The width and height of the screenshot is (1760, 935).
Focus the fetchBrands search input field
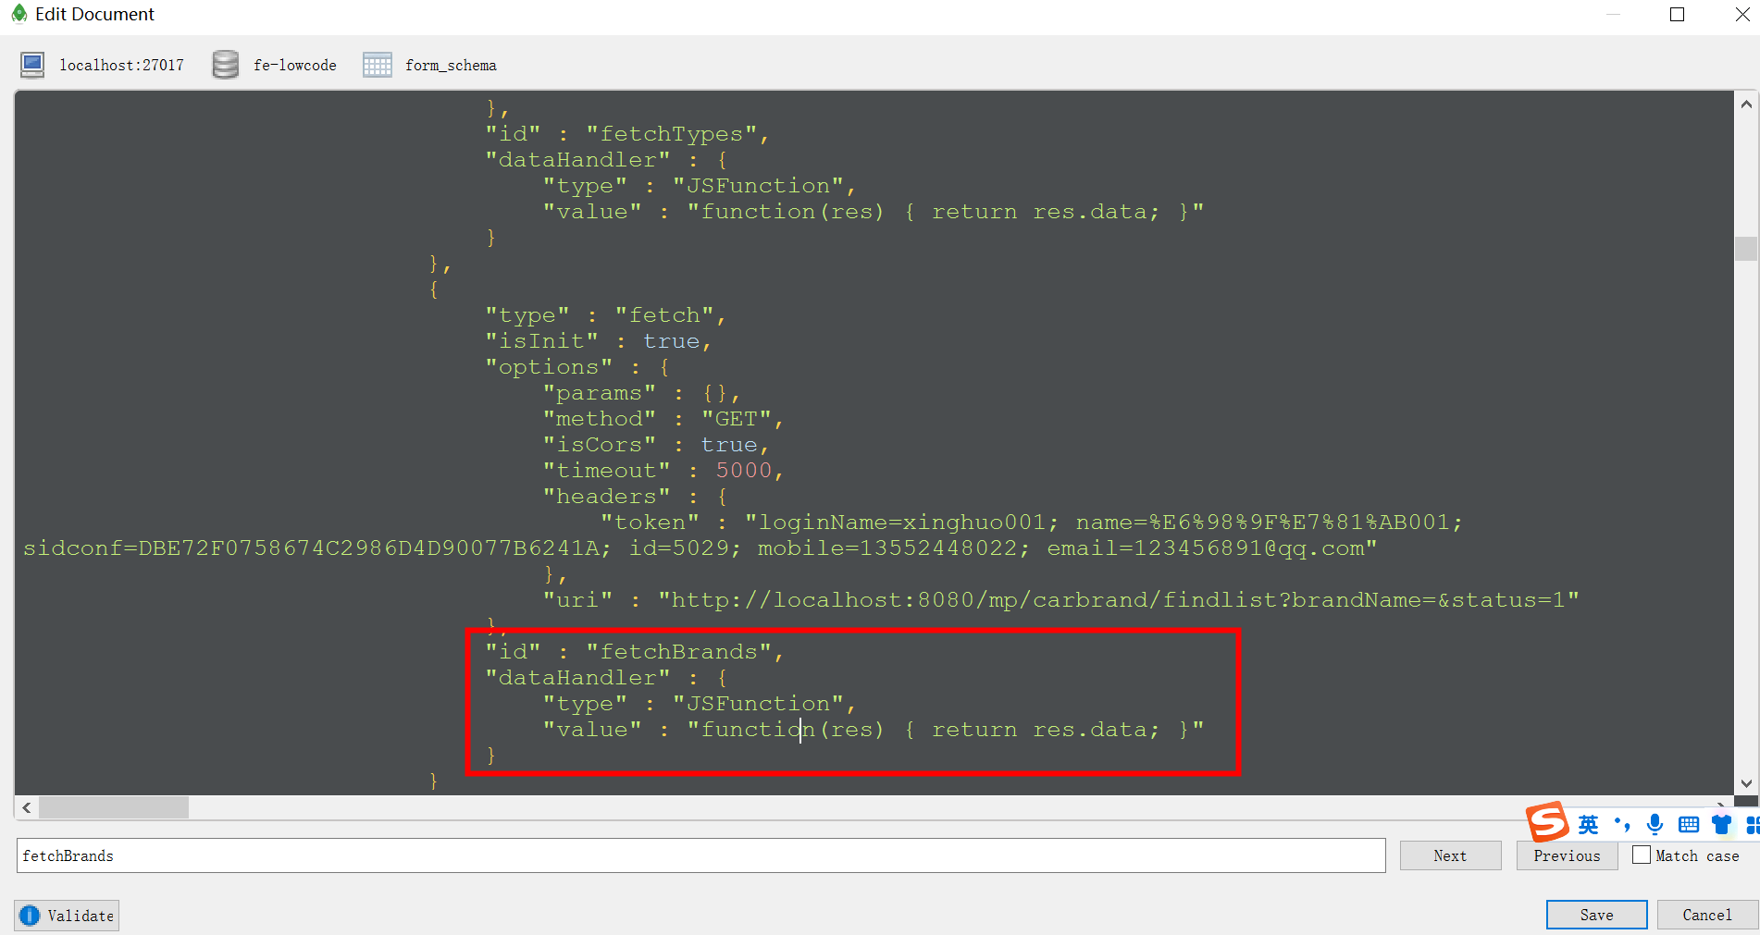[700, 855]
